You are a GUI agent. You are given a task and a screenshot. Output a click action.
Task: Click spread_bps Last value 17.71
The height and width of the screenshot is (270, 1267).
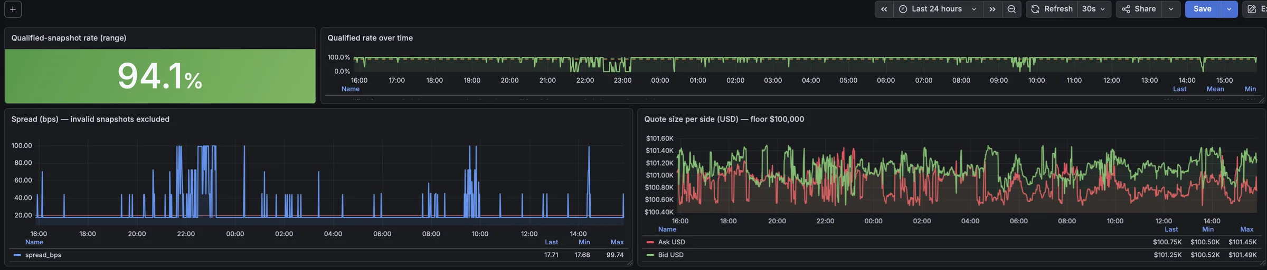pyautogui.click(x=551, y=255)
